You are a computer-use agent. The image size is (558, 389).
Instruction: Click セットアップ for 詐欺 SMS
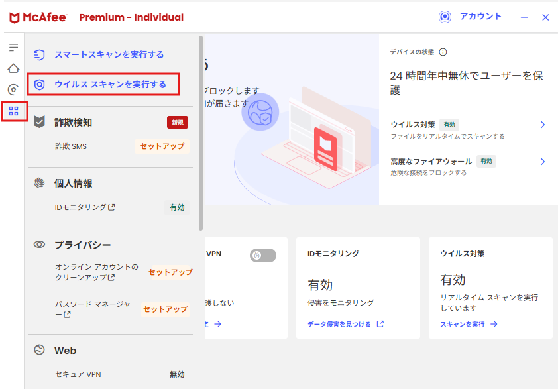click(162, 146)
